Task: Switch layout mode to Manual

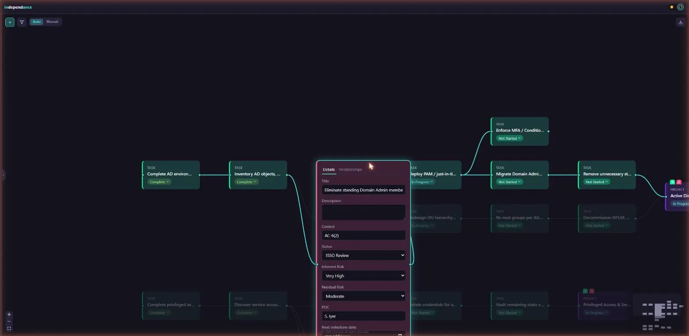Action: (x=52, y=22)
